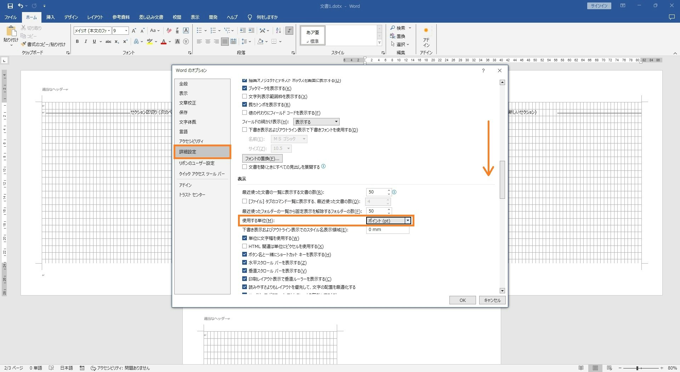Image resolution: width=680 pixels, height=372 pixels.
Task: Open the font size dropdown in the ribbon
Action: (x=126, y=31)
